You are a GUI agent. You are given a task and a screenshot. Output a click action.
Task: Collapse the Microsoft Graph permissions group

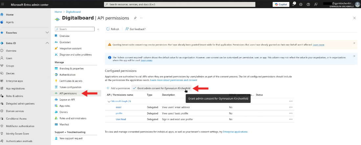[x=109, y=101]
